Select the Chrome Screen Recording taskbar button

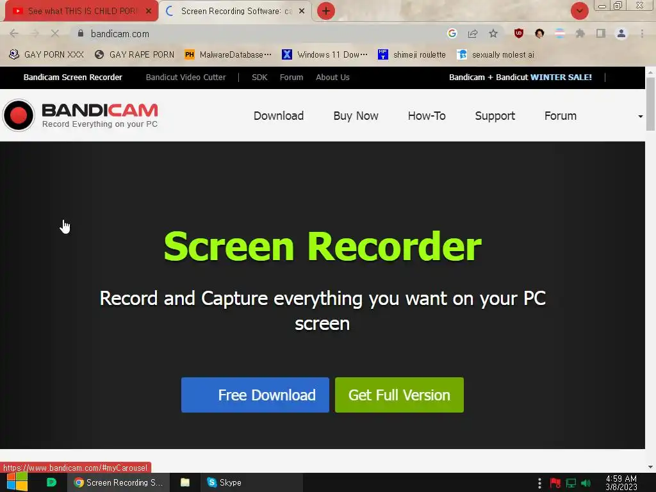[x=119, y=482]
